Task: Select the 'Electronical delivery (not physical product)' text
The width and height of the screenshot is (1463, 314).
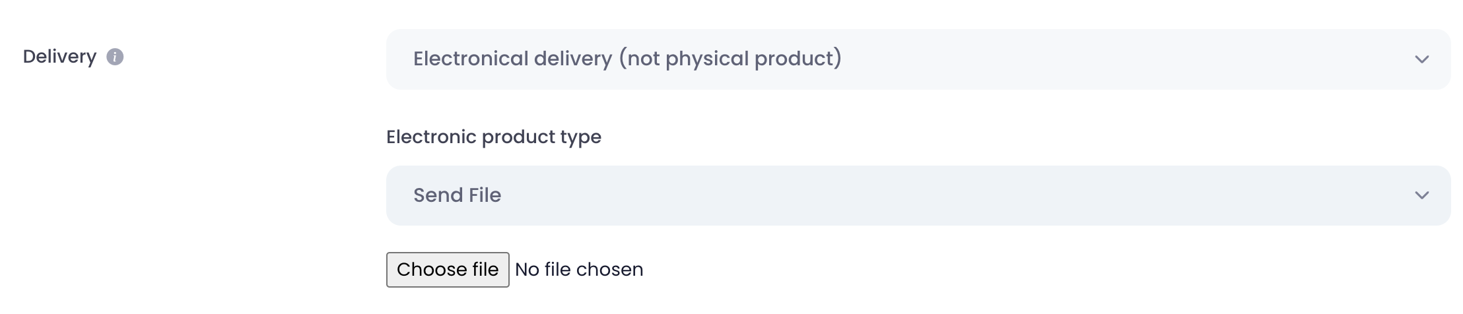Action: (x=627, y=59)
